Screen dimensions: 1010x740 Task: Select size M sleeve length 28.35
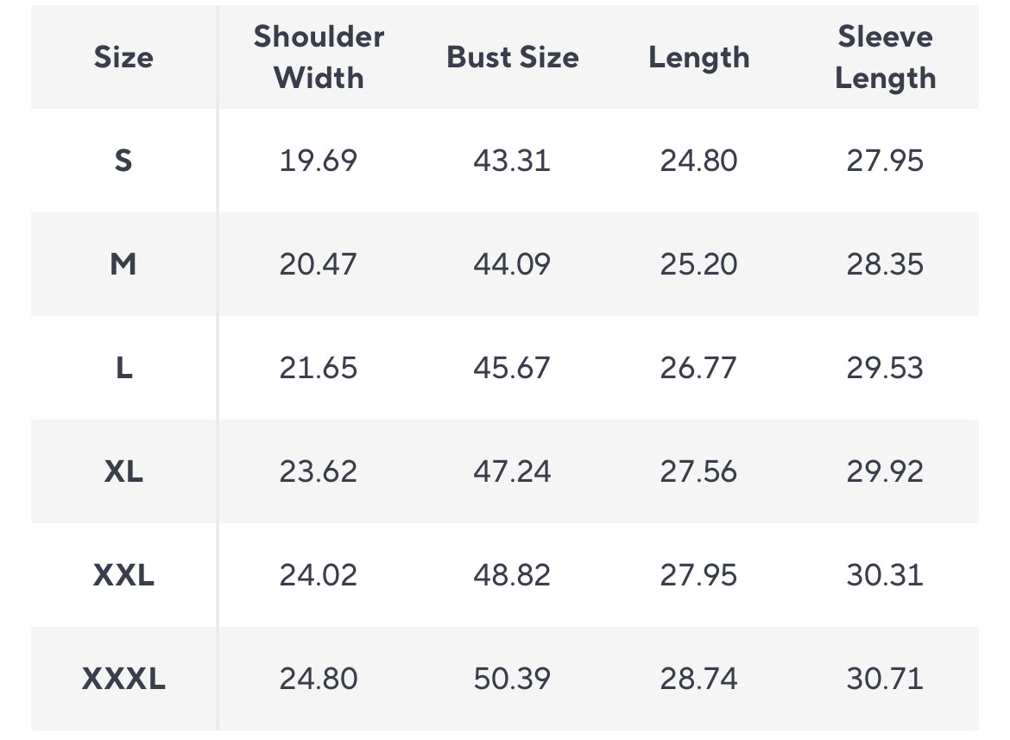pyautogui.click(x=885, y=264)
